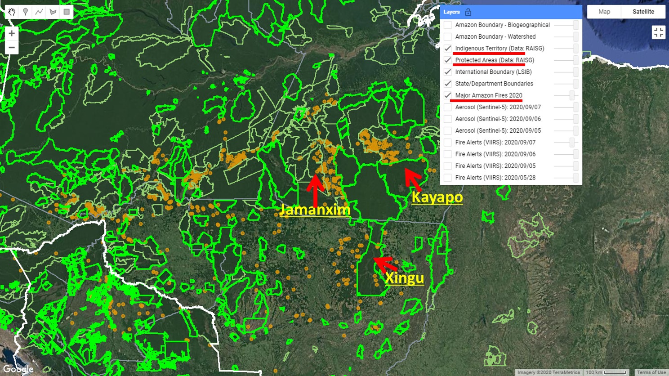Open Terms of Use link
The height and width of the screenshot is (376, 669).
pos(651,372)
